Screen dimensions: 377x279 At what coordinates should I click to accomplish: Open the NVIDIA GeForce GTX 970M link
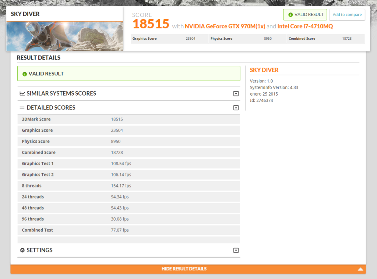point(225,26)
